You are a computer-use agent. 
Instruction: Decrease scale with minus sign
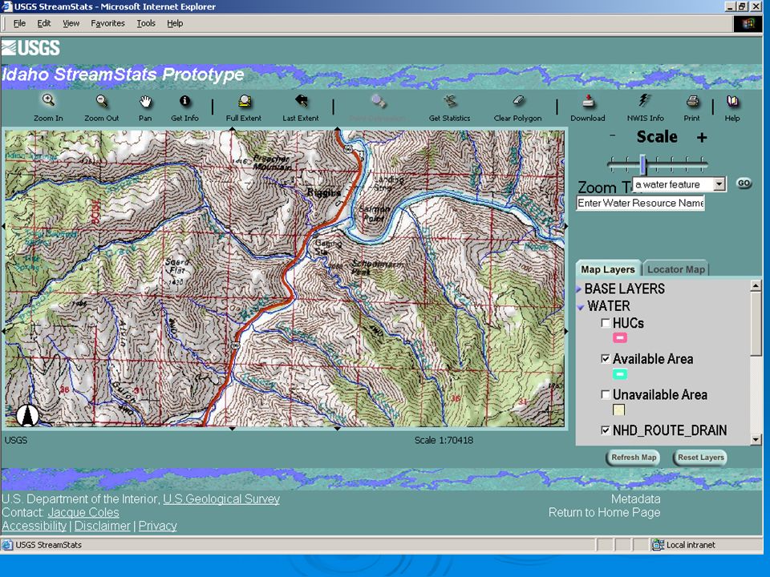612,135
